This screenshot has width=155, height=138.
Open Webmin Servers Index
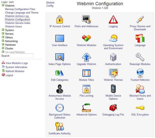(18, 23)
